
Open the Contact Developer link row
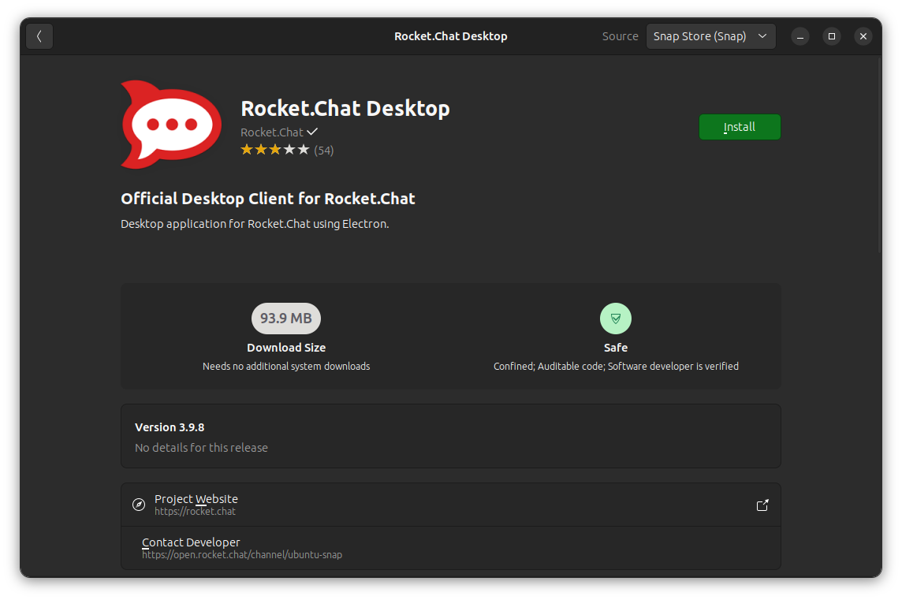(449, 548)
